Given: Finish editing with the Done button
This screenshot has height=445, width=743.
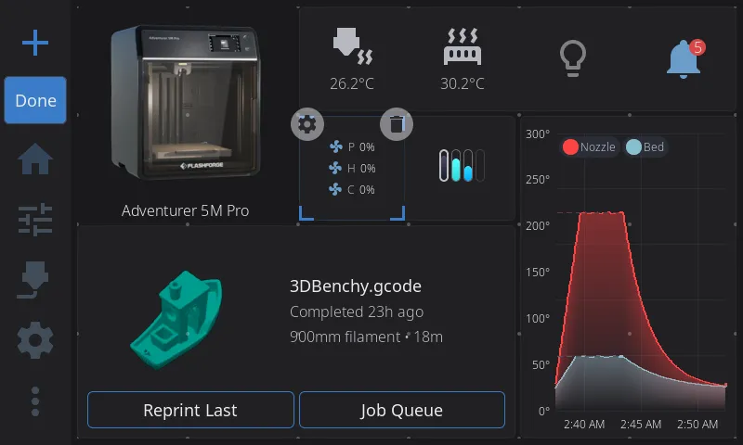Looking at the screenshot, I should click(x=35, y=100).
